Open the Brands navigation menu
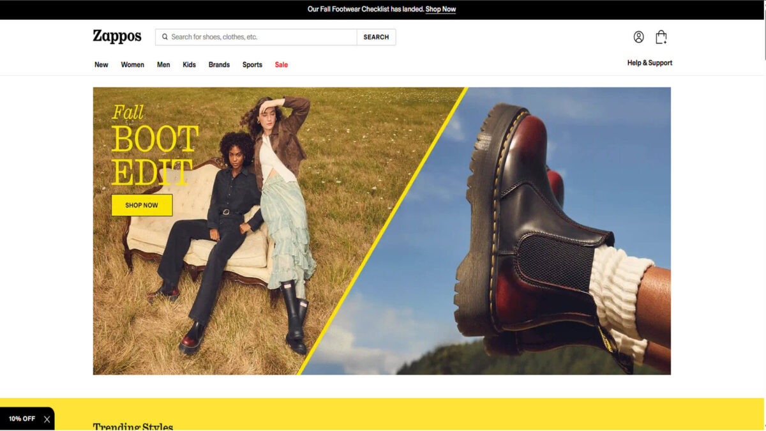Viewport: 766px width, 431px height. tap(219, 64)
